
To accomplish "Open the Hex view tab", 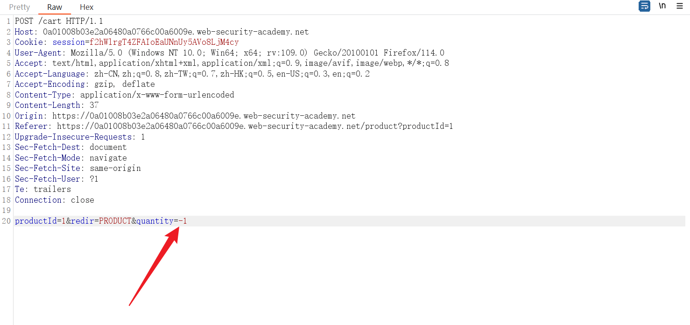I will click(87, 7).
